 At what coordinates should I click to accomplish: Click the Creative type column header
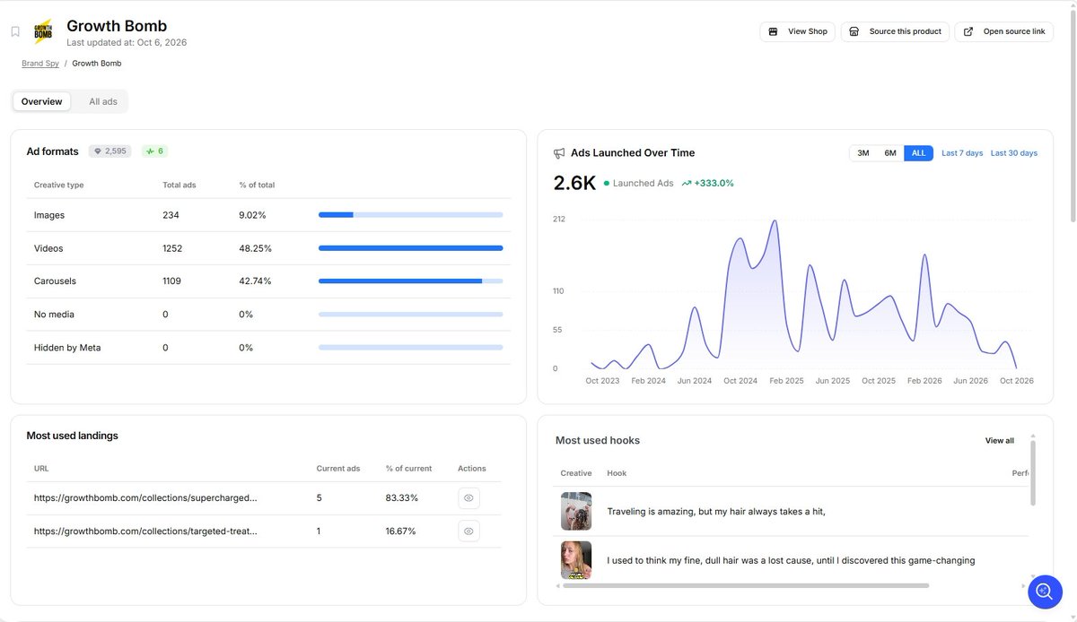coord(59,186)
